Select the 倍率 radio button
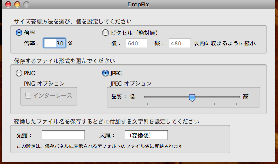Screen dimensions: 278x164 click(19, 33)
